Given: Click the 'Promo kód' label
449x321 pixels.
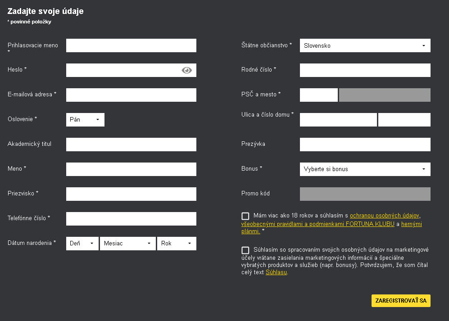Looking at the screenshot, I should (255, 194).
